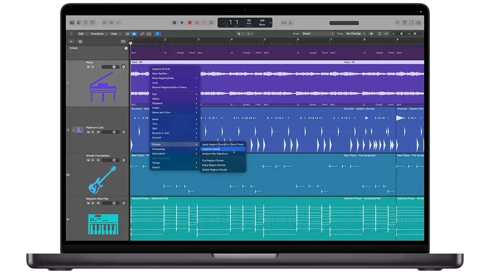Show automation curve icon
Screen dimensions: 490x276
pos(142,34)
